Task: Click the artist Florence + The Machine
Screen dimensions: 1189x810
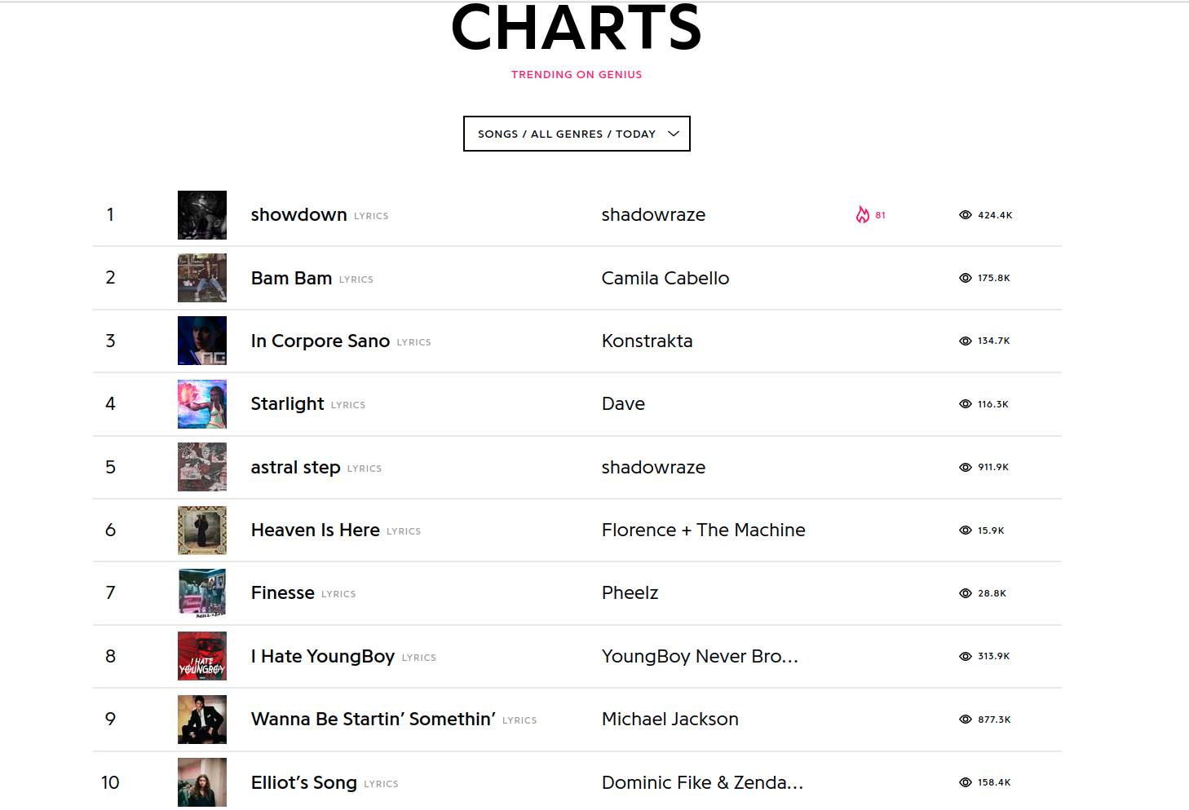Action: coord(703,530)
